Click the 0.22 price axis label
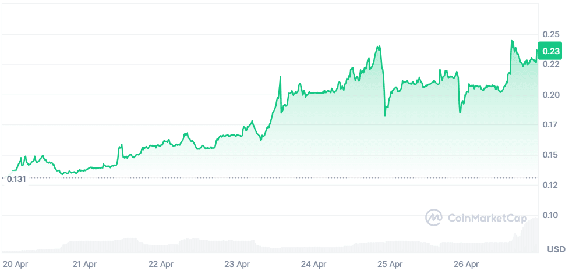The height and width of the screenshot is (271, 569). [551, 64]
